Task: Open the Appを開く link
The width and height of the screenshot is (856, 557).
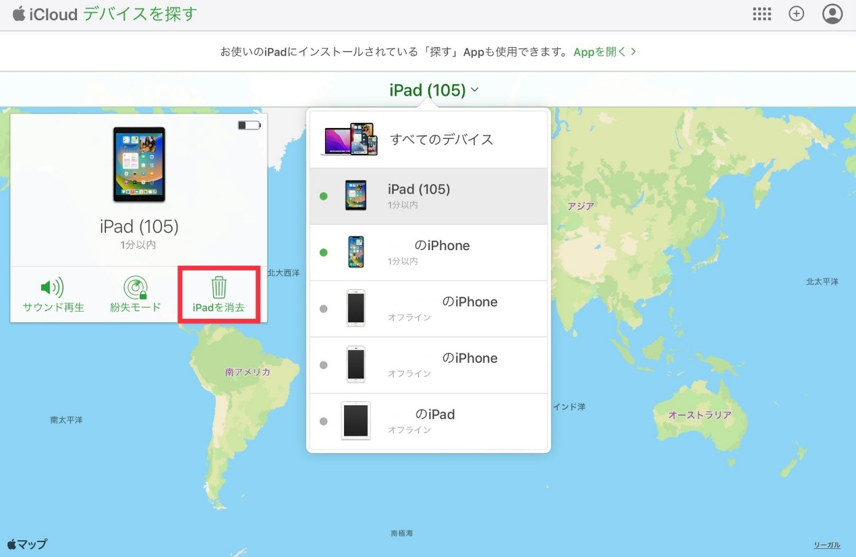Action: tap(604, 51)
